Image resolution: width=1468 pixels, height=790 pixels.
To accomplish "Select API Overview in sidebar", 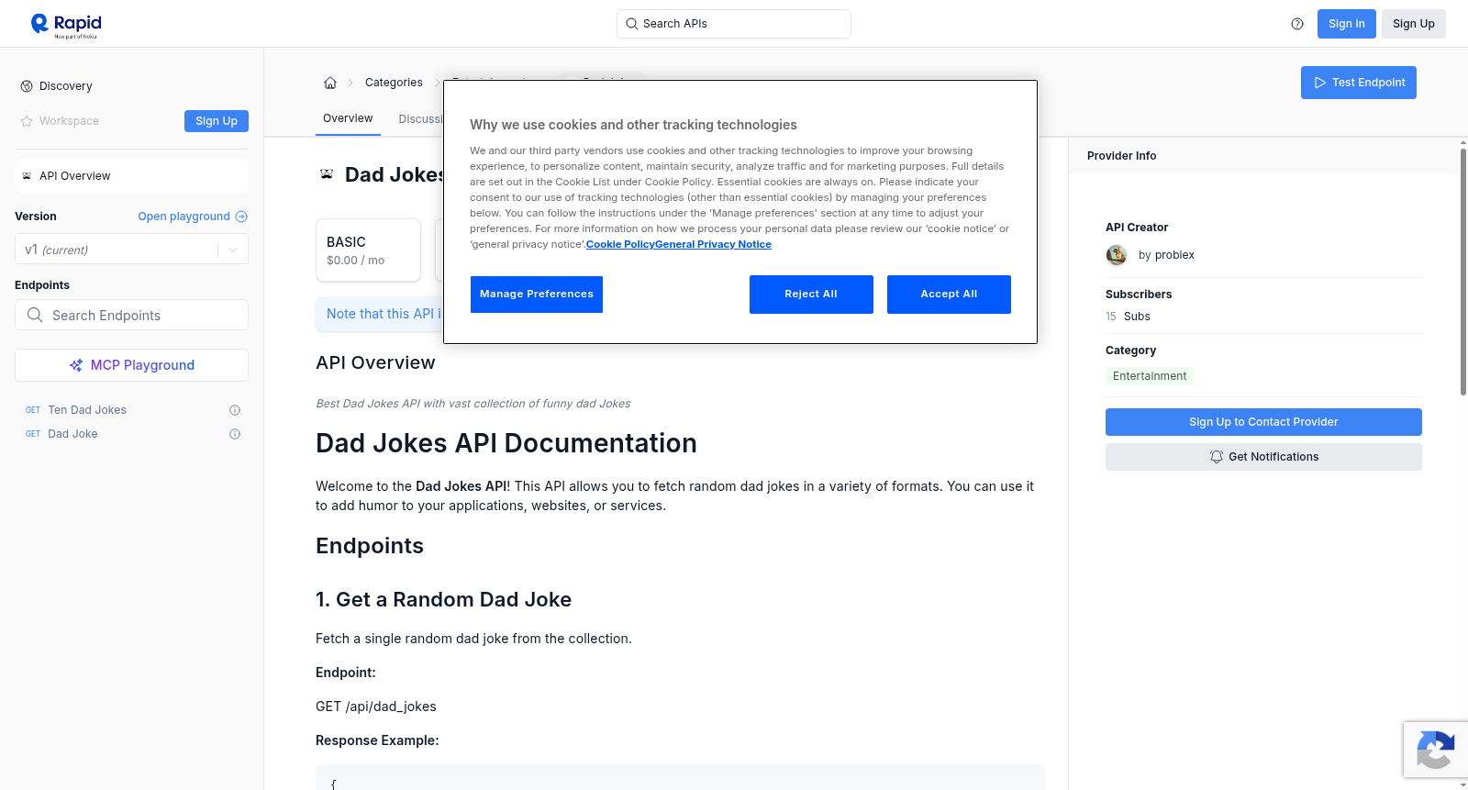I will (x=131, y=176).
